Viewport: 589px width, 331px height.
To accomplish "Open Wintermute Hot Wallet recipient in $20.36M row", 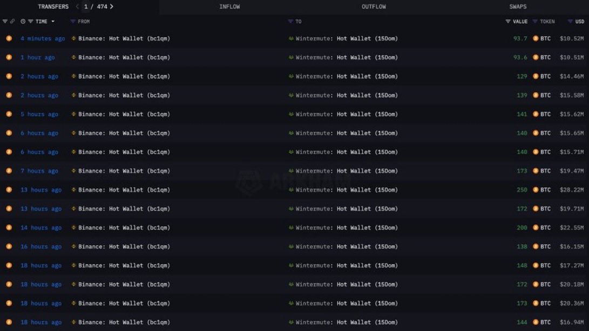I will 347,303.
